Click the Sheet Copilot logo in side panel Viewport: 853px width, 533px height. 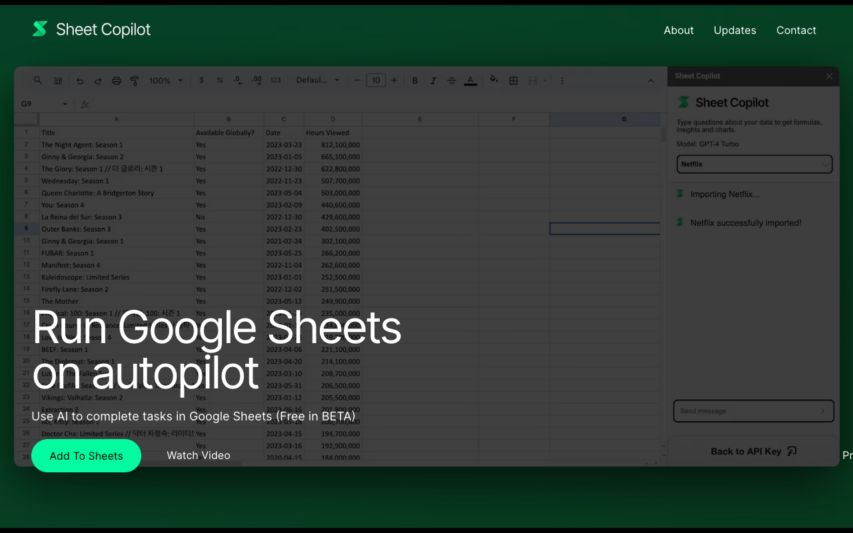(723, 103)
